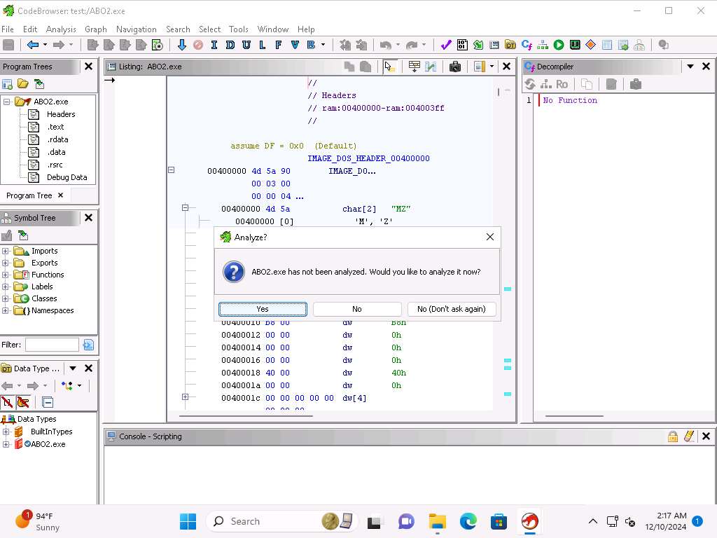Expand the BuiltInTypes data type node
The width and height of the screenshot is (717, 538).
[6, 432]
